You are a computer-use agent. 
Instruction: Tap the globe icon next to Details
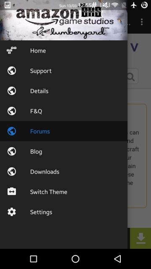click(12, 91)
